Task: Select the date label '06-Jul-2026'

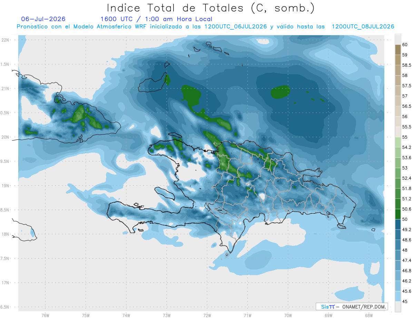Action: click(43, 19)
